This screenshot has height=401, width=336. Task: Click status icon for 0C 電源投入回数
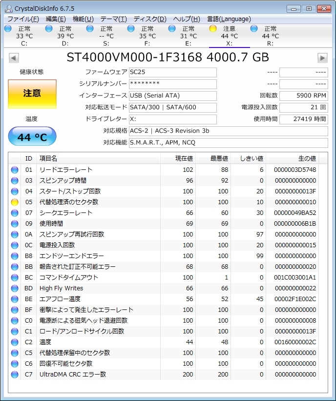coord(15,245)
